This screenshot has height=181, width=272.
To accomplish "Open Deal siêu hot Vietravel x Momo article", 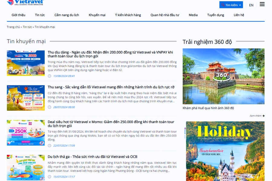I will [x=111, y=124].
